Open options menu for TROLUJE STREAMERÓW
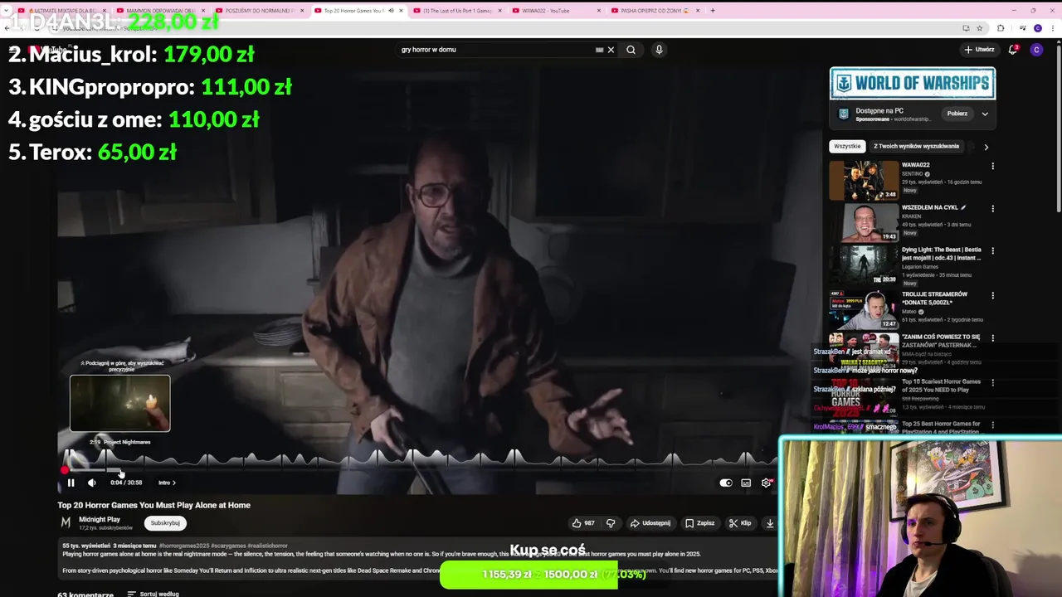The image size is (1062, 597). pos(992,295)
